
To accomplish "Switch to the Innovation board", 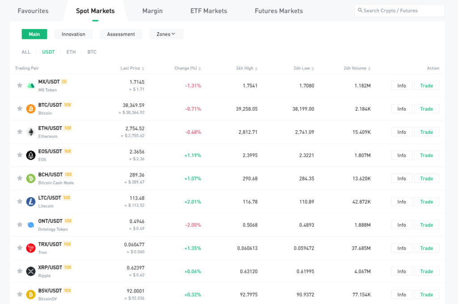I will (x=73, y=34).
